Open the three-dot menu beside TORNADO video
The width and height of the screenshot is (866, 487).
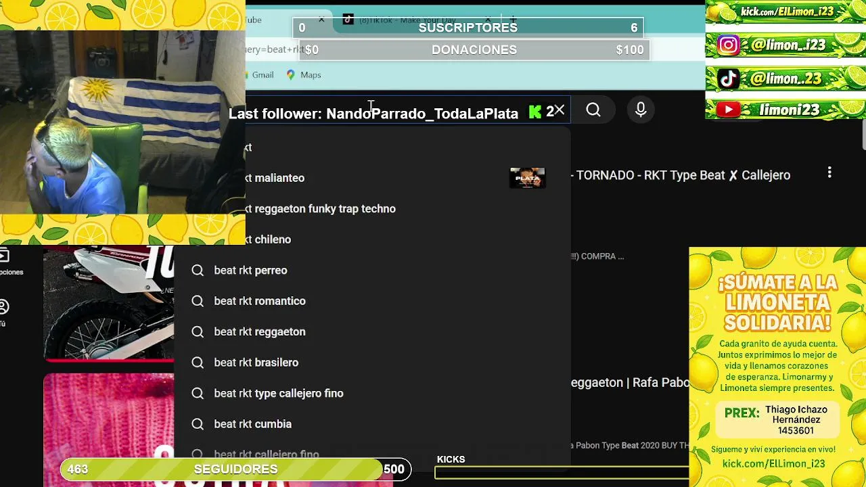(x=829, y=172)
